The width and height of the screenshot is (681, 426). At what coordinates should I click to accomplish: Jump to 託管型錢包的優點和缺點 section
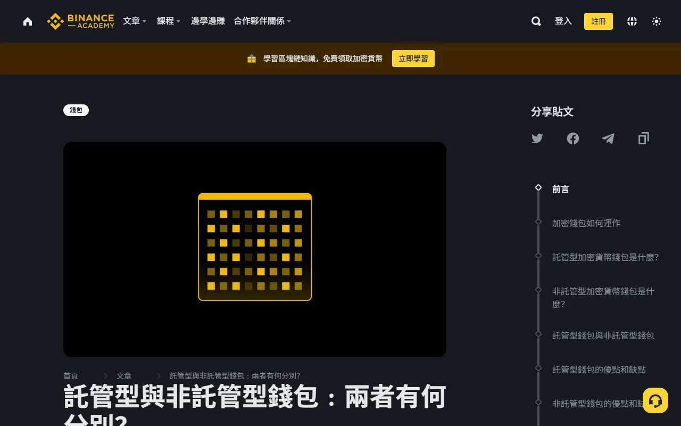pyautogui.click(x=599, y=370)
